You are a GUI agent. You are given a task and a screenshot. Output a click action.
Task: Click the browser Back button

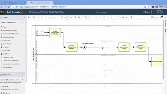pos(1,7)
